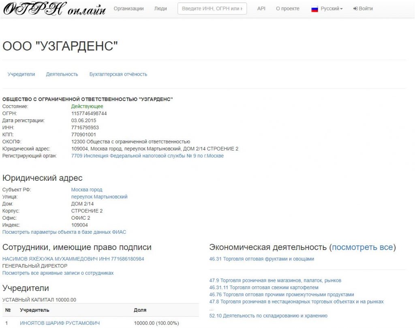This screenshot has height=328, width=415.
Task: Open the Русский language dropdown
Action: [x=329, y=8]
